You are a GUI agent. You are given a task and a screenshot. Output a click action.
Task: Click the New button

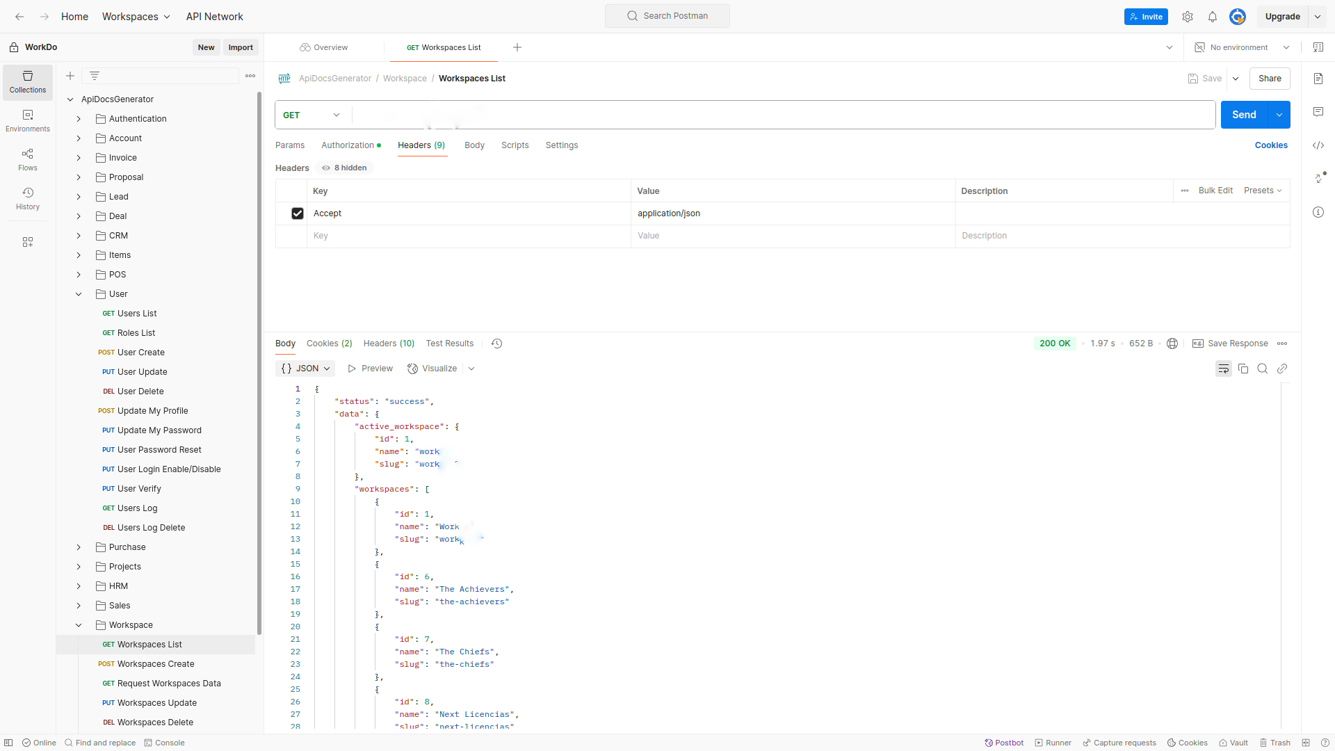[207, 47]
